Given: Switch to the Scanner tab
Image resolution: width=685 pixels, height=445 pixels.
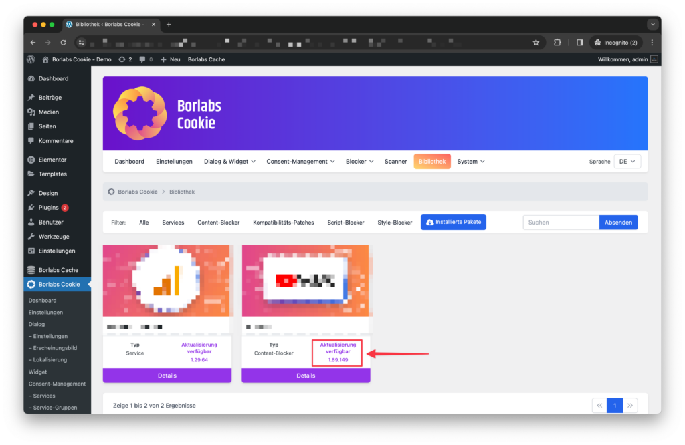Looking at the screenshot, I should coord(395,162).
